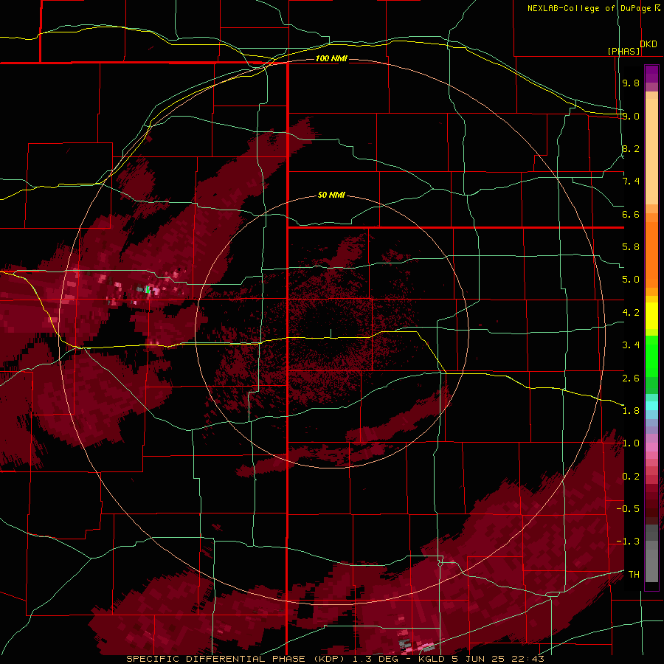Click the 22:43 timestamp
This screenshot has height=664, width=664.
[x=529, y=659]
